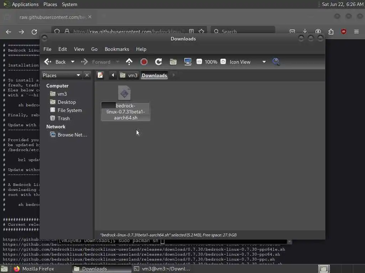Go back using the Back arrow in Downloads
Image resolution: width=365 pixels, height=273 pixels.
[x=55, y=62]
